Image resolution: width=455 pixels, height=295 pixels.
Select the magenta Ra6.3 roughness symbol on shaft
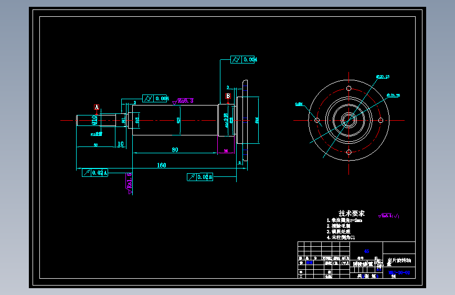(x=183, y=101)
